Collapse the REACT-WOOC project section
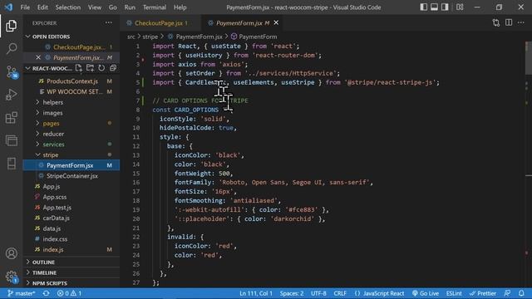The height and width of the screenshot is (299, 532). coord(49,68)
